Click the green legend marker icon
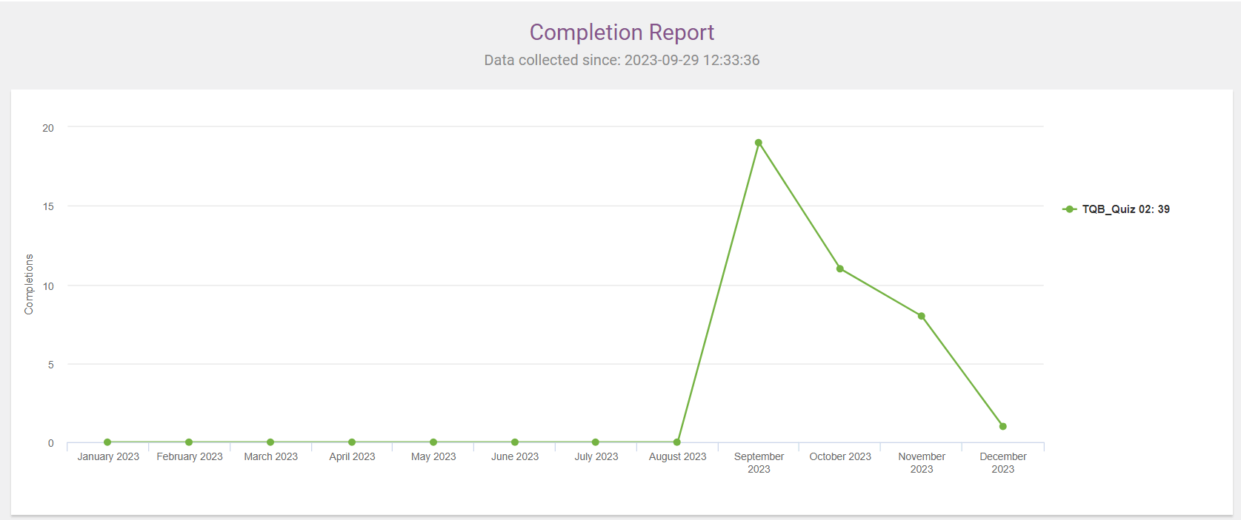Viewport: 1241px width, 520px height. (1069, 209)
